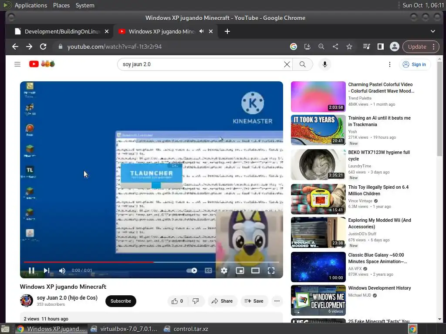Toggle closed captions in player
The image size is (446, 334).
point(209,271)
